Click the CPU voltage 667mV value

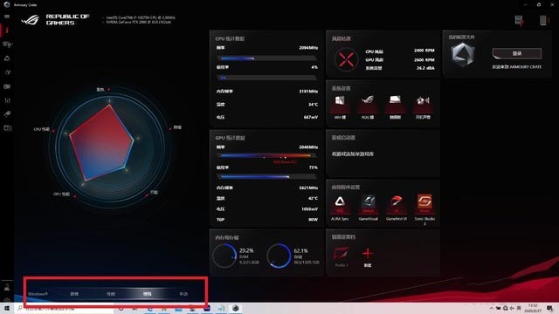point(311,117)
